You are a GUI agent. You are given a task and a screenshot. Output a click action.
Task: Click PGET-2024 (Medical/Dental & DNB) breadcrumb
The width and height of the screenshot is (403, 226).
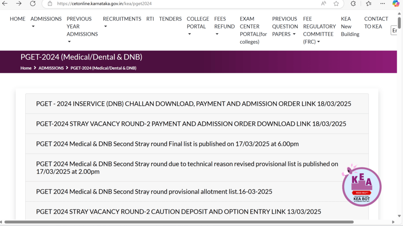pyautogui.click(x=104, y=68)
